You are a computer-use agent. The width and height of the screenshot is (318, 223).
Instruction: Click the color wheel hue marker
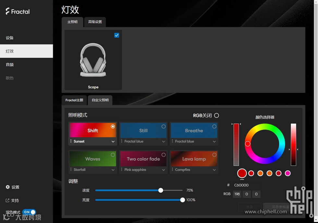[x=248, y=144]
